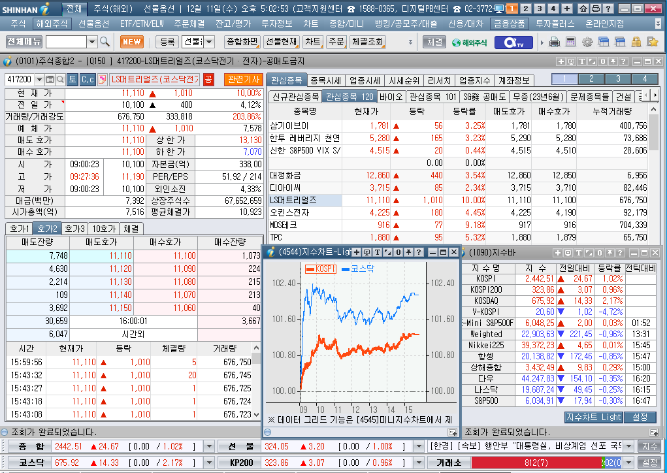Click the blue 토 button
Image resolution: width=667 pixels, height=473 pixels.
[x=73, y=80]
